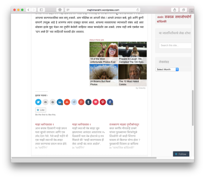Click the सकाळ tag in sidebar

point(169,17)
